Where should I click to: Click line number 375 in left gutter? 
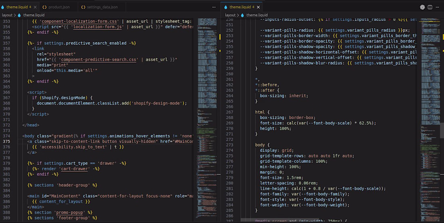pos(7,141)
